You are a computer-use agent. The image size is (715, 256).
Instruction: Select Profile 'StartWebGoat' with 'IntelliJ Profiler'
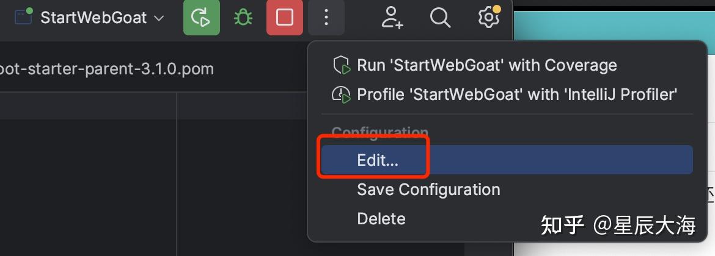pos(517,94)
